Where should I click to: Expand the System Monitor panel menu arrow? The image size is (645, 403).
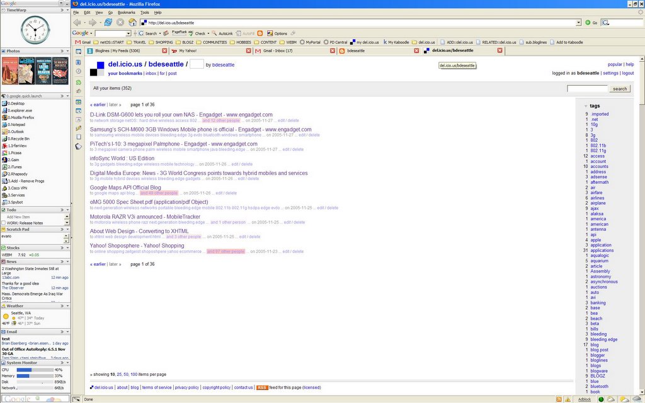(67, 363)
